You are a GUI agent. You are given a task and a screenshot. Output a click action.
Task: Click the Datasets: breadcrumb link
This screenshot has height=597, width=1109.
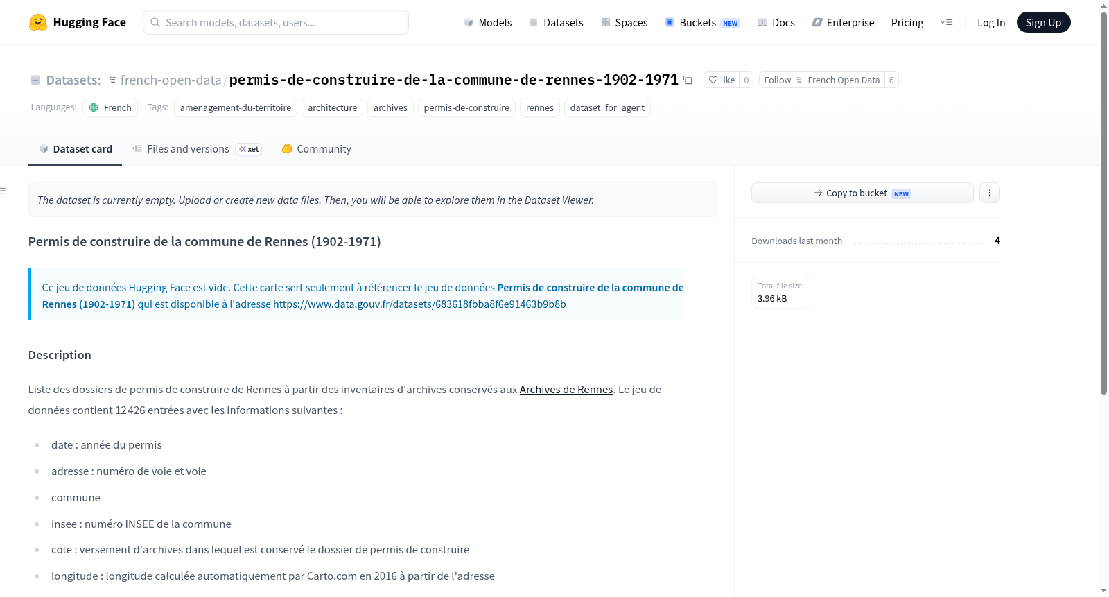73,80
